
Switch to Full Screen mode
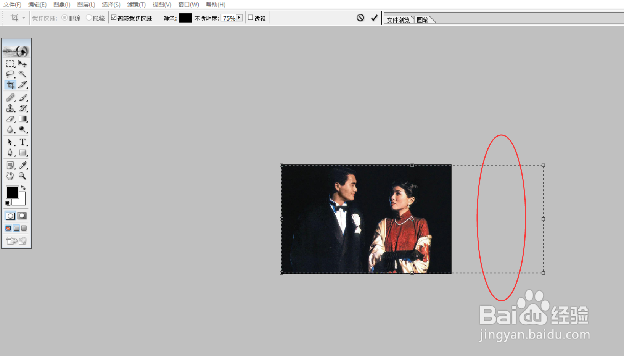24,228
